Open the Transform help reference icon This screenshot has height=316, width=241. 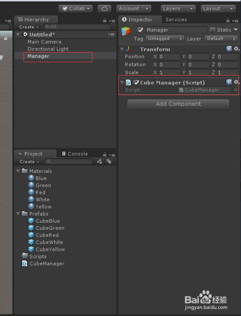(x=229, y=49)
